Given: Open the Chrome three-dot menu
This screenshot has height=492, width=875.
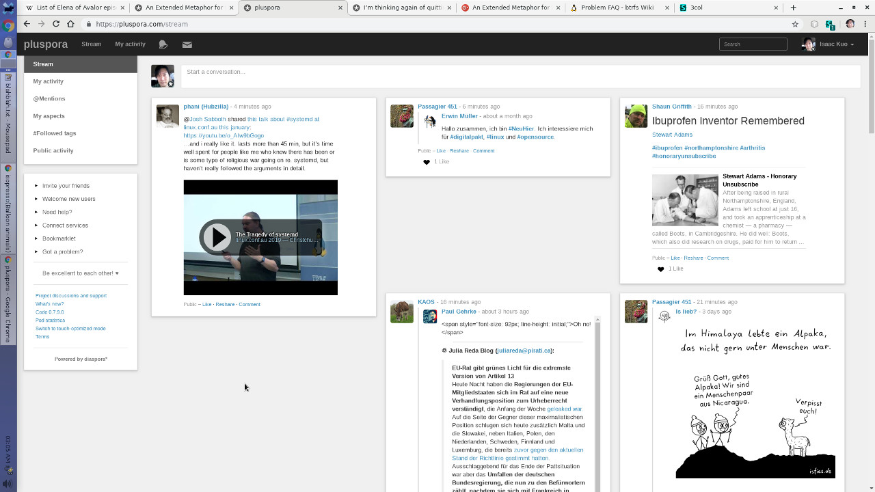Looking at the screenshot, I should [x=865, y=24].
